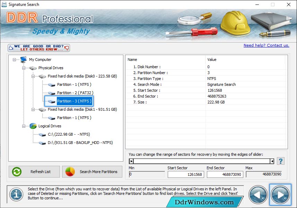The height and width of the screenshot is (208, 297).
Task: Click We Are Good Or Bad feedback banner
Action: (x=39, y=48)
